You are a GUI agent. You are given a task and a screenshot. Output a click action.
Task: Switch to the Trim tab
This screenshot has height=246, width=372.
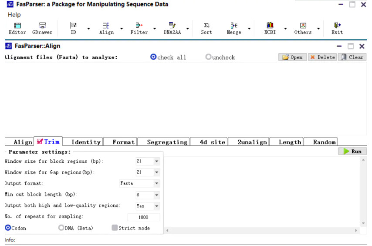48,142
